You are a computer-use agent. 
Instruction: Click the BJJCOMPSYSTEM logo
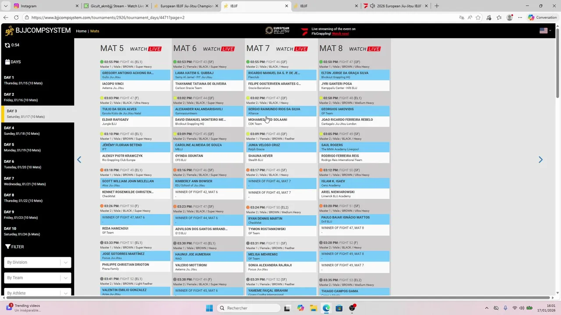pyautogui.click(x=38, y=31)
